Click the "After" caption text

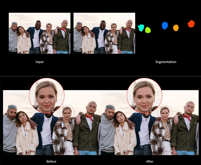[150, 161]
